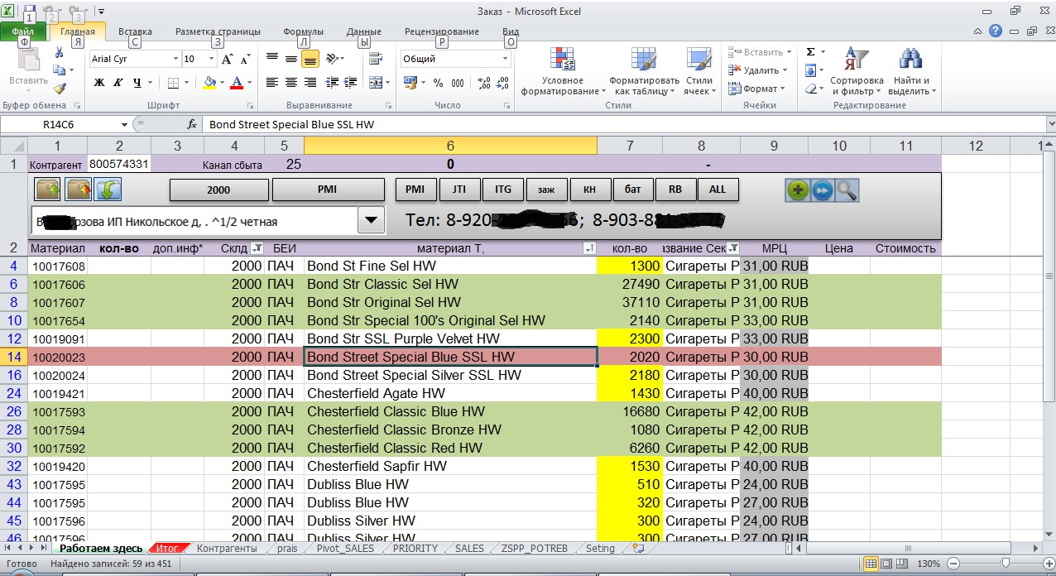The height and width of the screenshot is (576, 1056).
Task: Click the Format Painter brush icon
Action: coord(59,89)
